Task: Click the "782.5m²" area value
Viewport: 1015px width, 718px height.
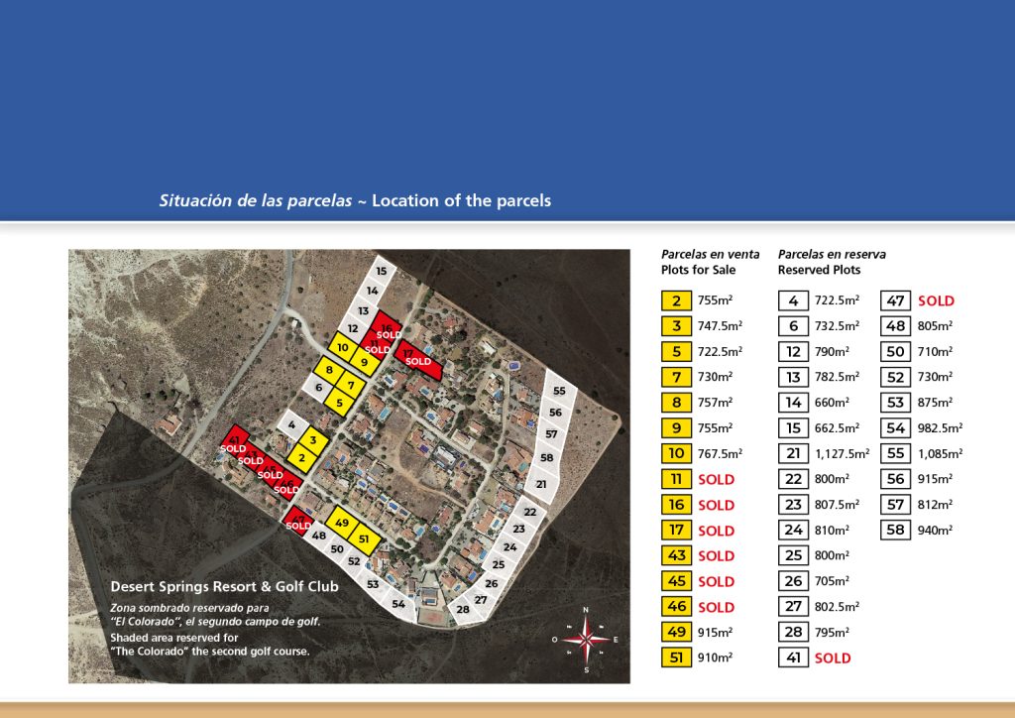Action: click(837, 377)
